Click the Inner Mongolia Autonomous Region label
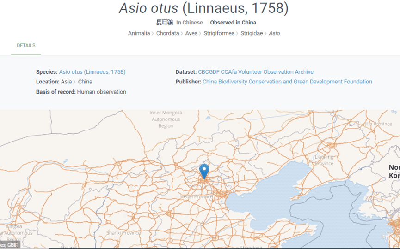 pos(166,119)
